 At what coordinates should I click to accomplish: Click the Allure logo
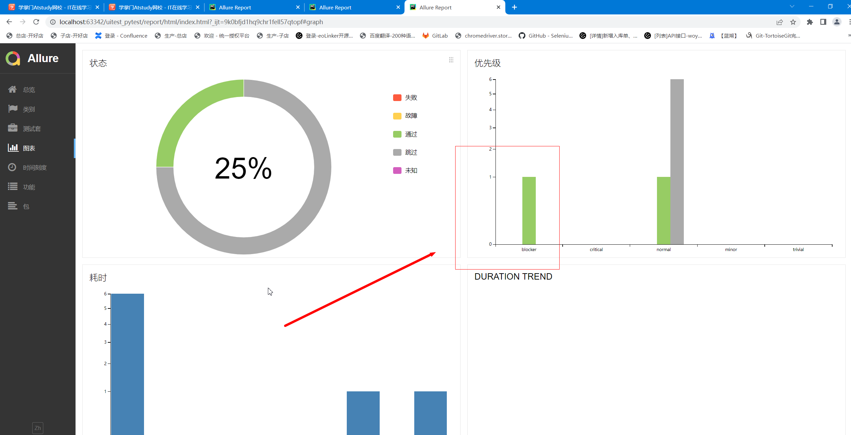[13, 58]
